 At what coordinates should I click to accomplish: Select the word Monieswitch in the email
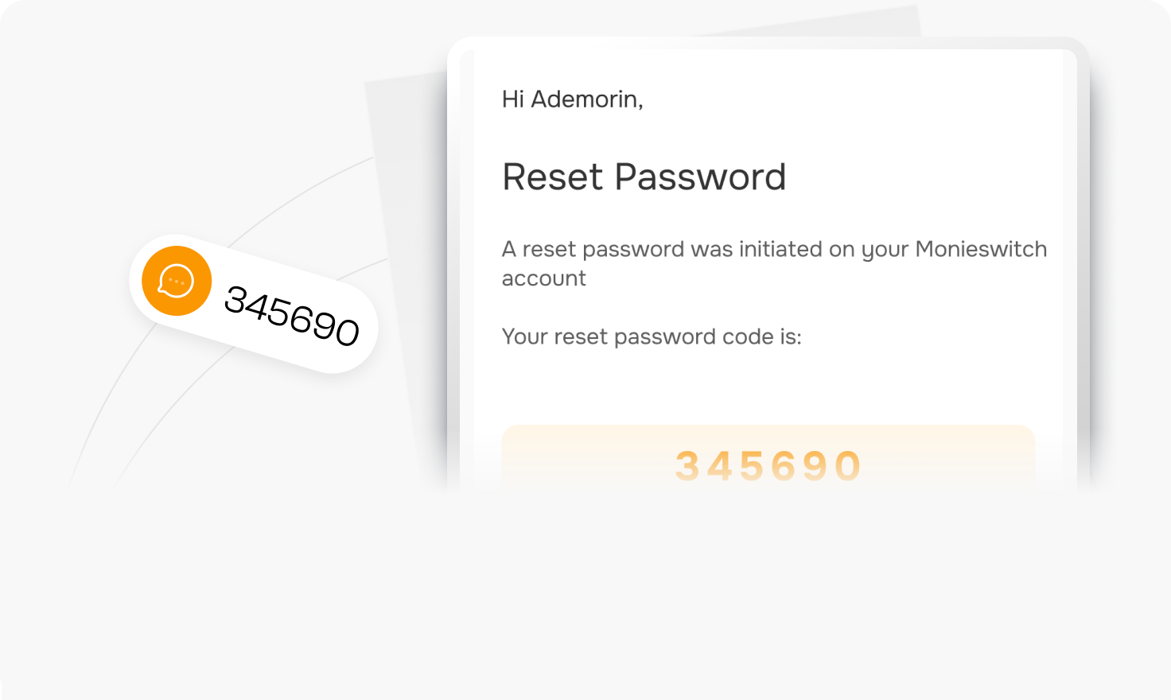[x=980, y=249]
